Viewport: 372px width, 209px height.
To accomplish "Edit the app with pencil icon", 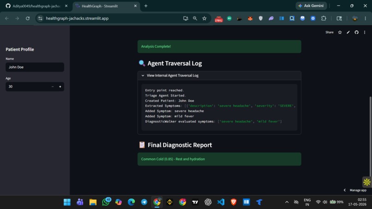I will point(348,32).
